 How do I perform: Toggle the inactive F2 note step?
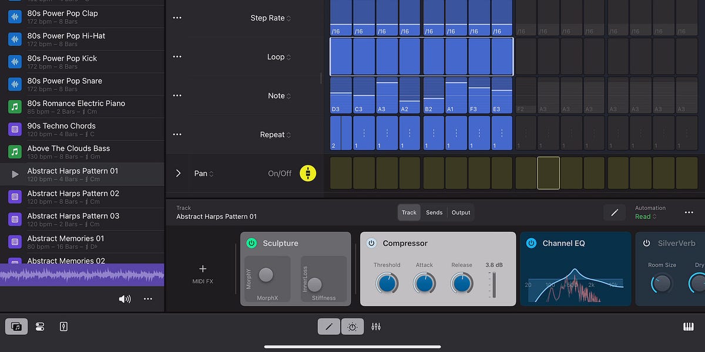(526, 96)
